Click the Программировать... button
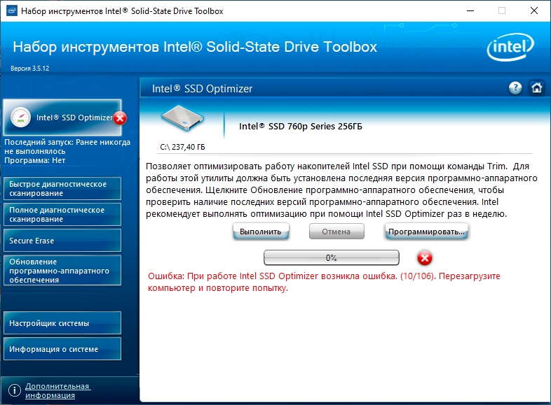This screenshot has width=551, height=405. pyautogui.click(x=426, y=232)
